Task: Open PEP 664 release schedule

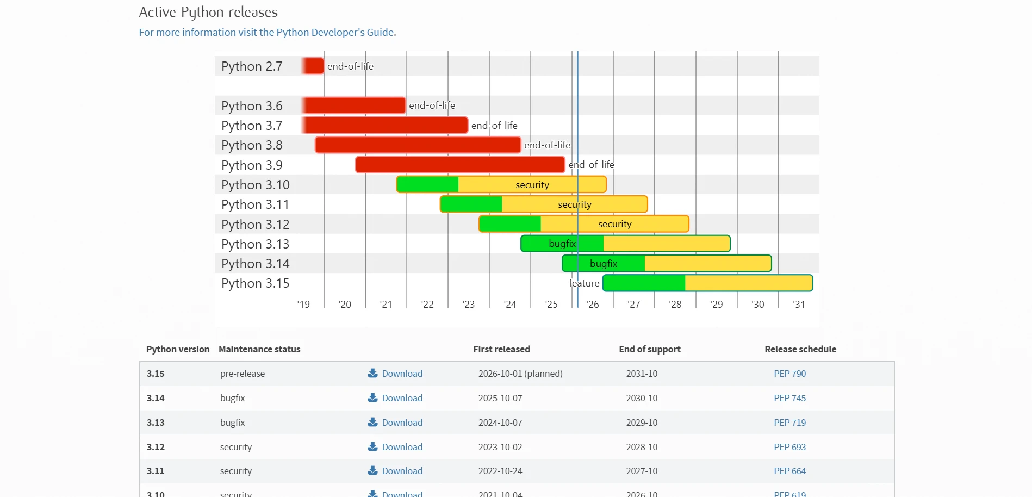Action: coord(789,471)
